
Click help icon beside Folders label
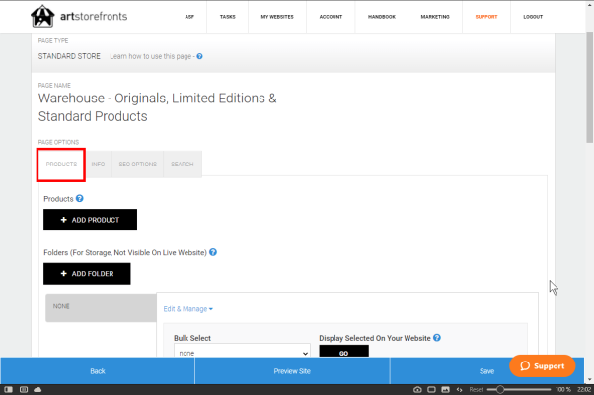[x=213, y=252]
